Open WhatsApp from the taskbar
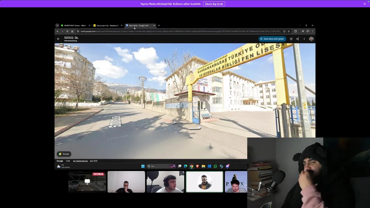This screenshot has height=208, width=370. (215, 166)
